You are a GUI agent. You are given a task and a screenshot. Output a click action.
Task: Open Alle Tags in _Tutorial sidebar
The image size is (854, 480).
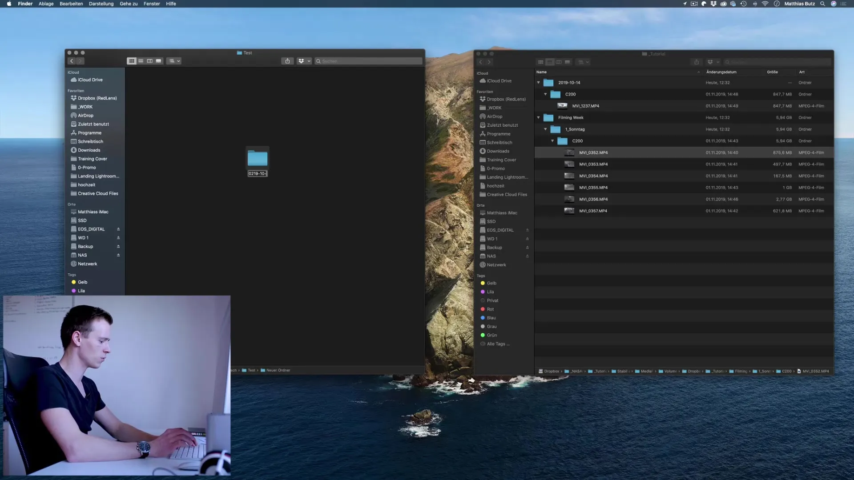(495, 344)
